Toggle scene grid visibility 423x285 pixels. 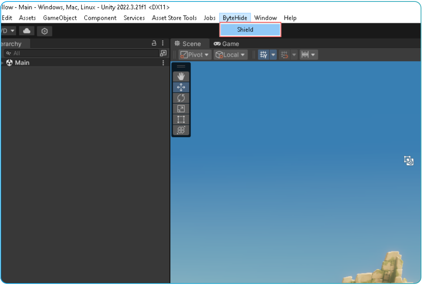[263, 55]
